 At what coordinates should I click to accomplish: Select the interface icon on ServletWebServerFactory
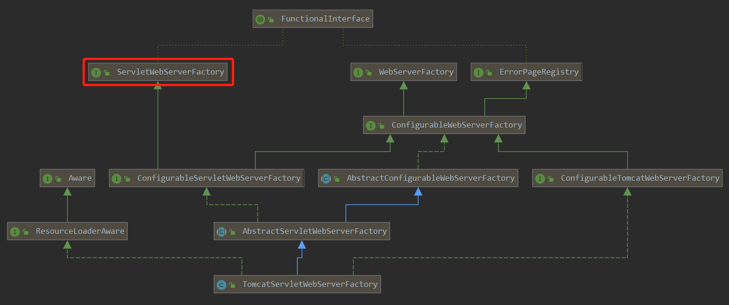click(x=97, y=72)
